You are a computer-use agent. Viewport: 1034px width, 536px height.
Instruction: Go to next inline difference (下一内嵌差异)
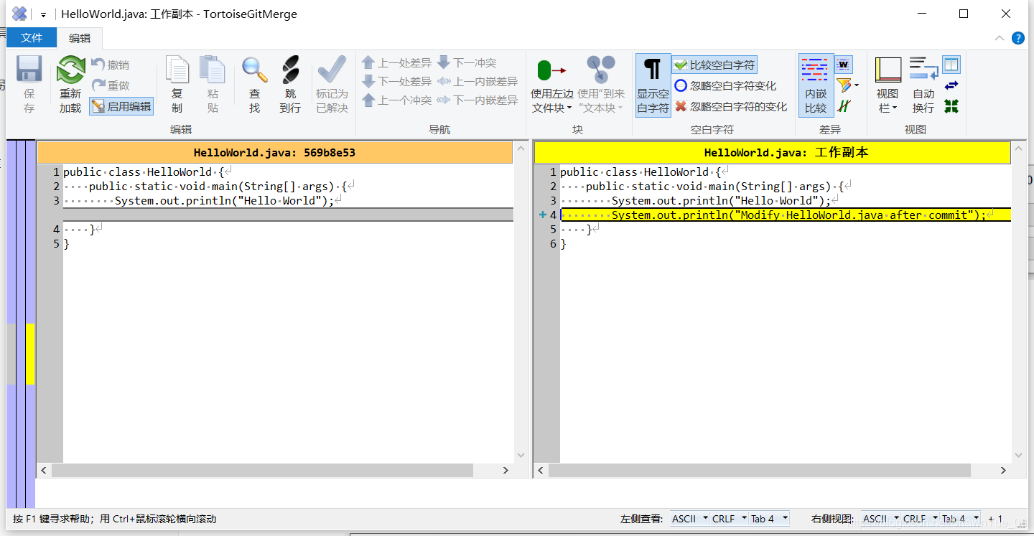coord(478,100)
